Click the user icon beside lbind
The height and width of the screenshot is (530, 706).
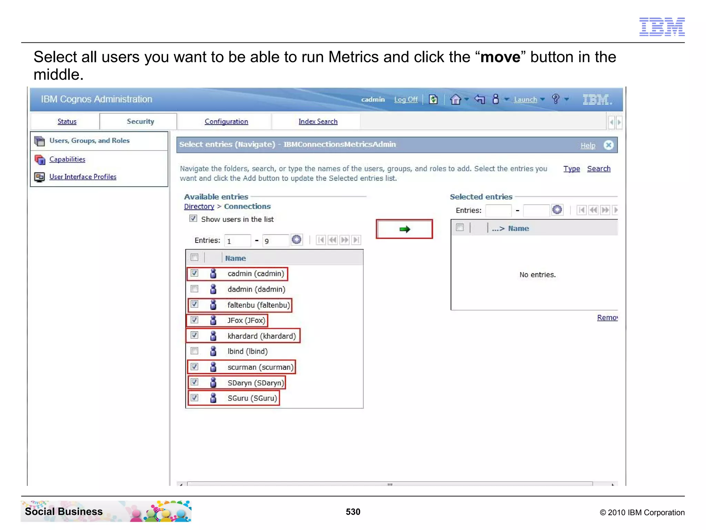click(213, 351)
